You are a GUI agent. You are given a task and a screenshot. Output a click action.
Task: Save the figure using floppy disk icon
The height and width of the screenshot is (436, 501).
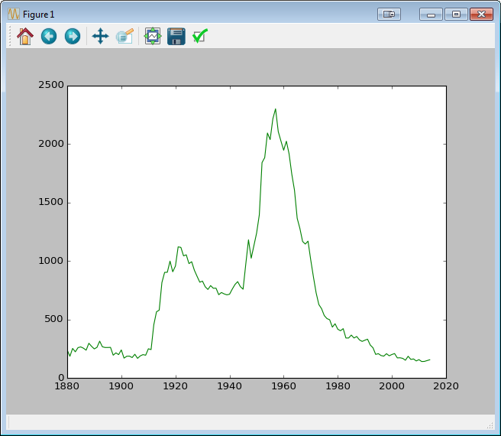coord(176,36)
